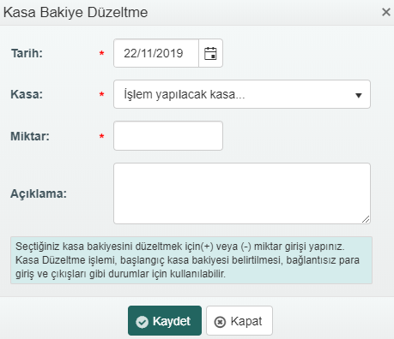The width and height of the screenshot is (394, 339).
Task: Click the info text starting with Seçtiğiniz kasa bakiyesini
Action: coord(191,260)
